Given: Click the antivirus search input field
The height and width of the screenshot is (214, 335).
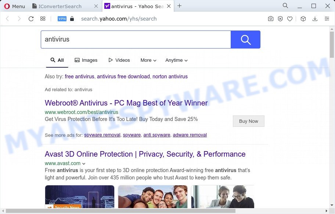Looking at the screenshot, I should point(136,40).
